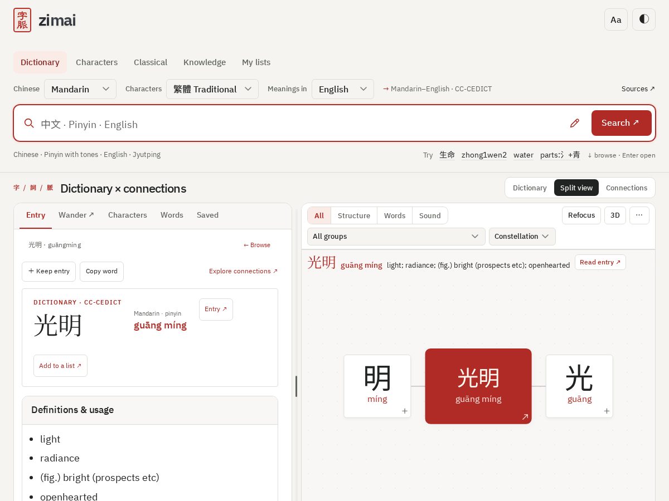Select the Entry panel tab
This screenshot has width=669, height=501.
coord(36,215)
